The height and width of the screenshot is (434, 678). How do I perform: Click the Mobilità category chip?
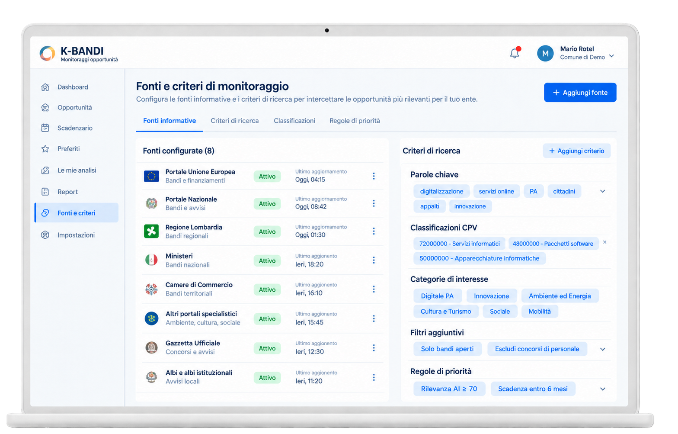click(x=540, y=312)
